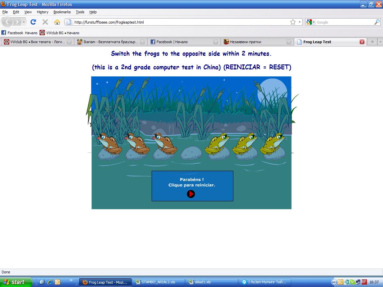Bookmark this page with the star icon
The width and height of the screenshot is (383, 287).
click(293, 22)
